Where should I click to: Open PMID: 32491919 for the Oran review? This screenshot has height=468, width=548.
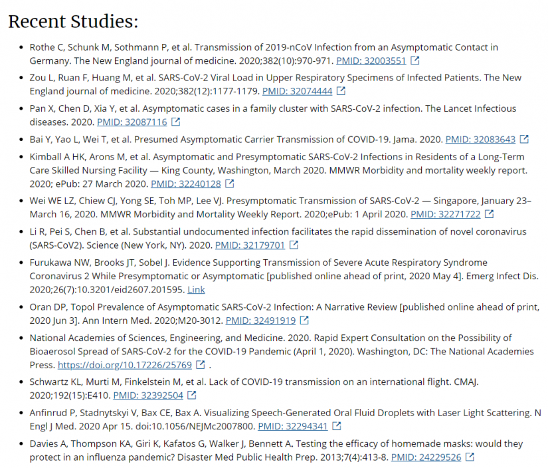260,320
